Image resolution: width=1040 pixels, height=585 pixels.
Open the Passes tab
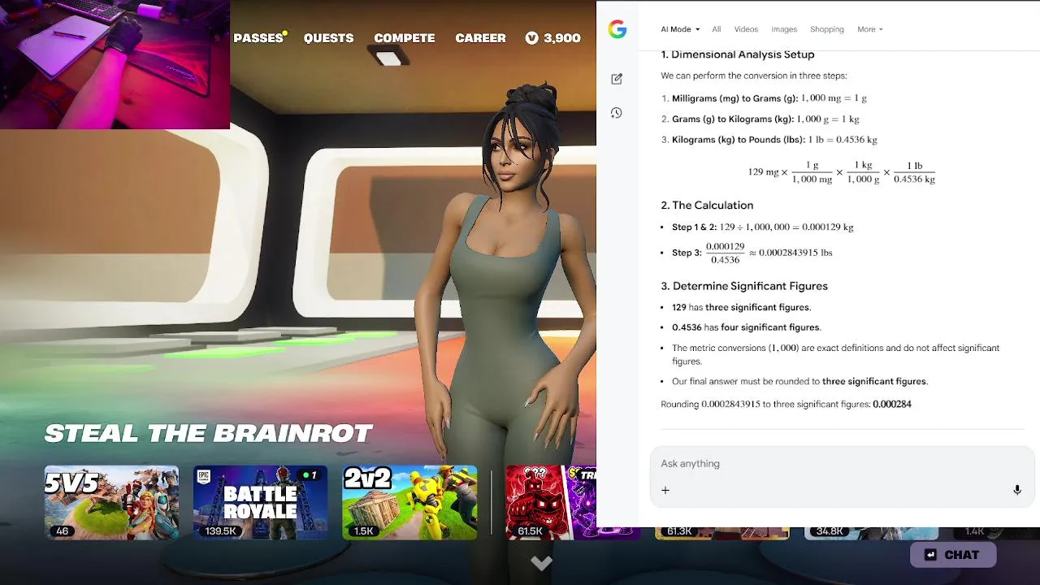pos(258,38)
